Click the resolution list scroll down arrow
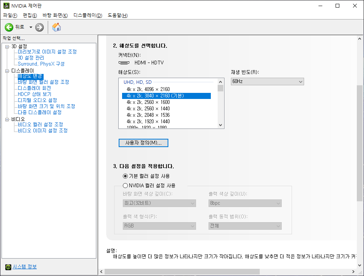This screenshot has width=364, height=276. [x=221, y=125]
